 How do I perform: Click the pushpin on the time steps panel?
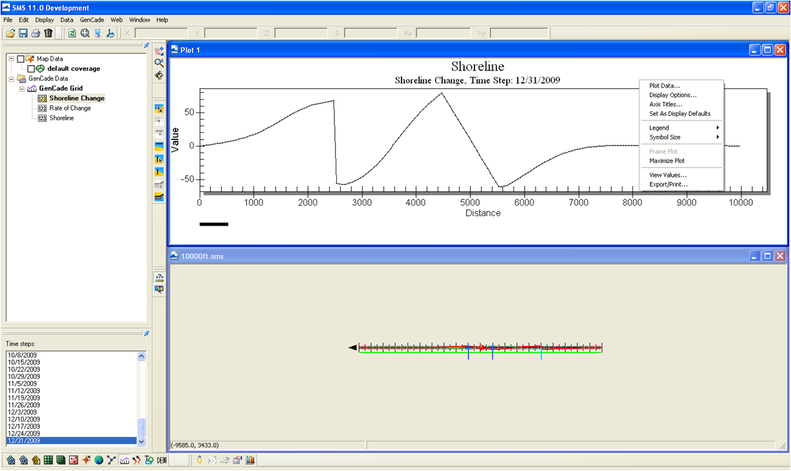146,334
